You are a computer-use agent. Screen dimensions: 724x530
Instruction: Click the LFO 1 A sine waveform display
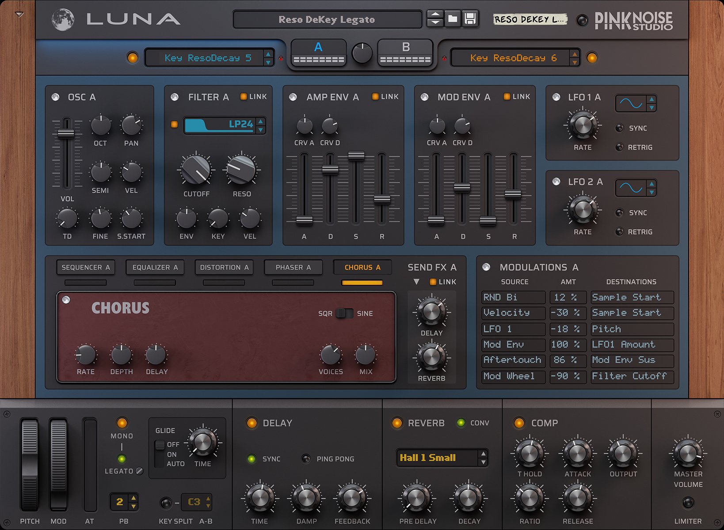[631, 103]
